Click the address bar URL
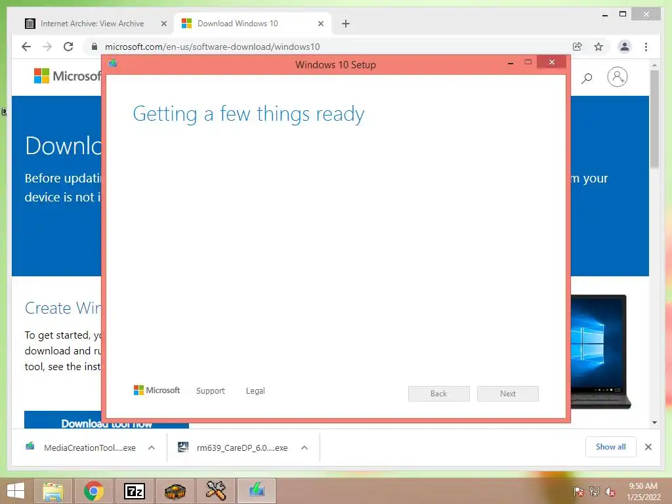Image resolution: width=672 pixels, height=504 pixels. point(212,47)
